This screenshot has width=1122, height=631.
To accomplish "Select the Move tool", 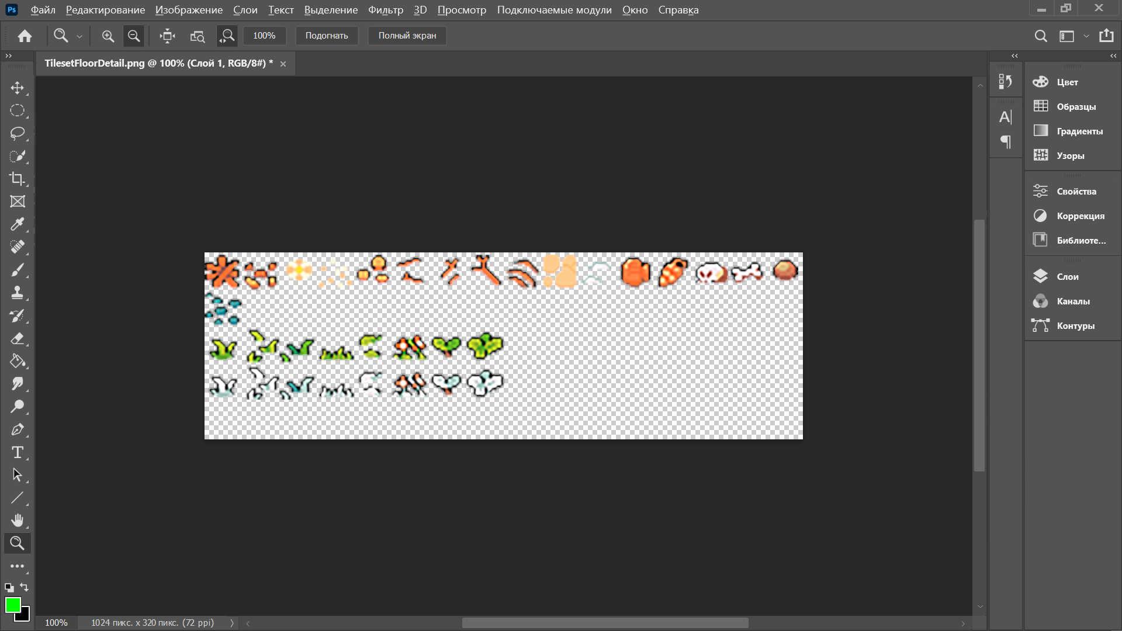I will coord(18,88).
